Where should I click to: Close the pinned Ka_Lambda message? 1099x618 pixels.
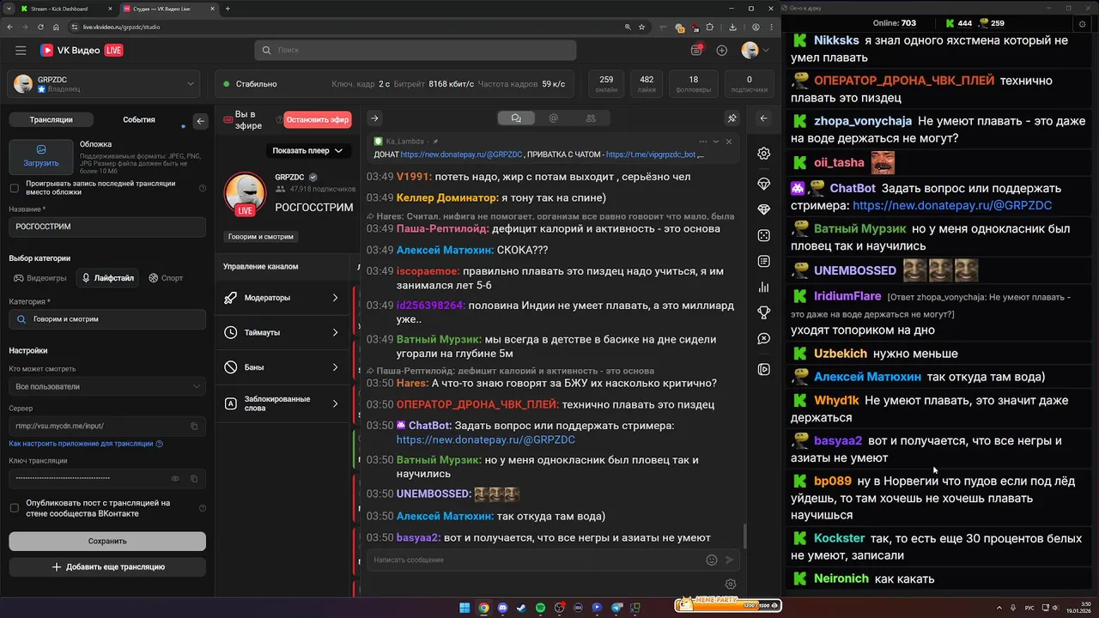coord(729,142)
